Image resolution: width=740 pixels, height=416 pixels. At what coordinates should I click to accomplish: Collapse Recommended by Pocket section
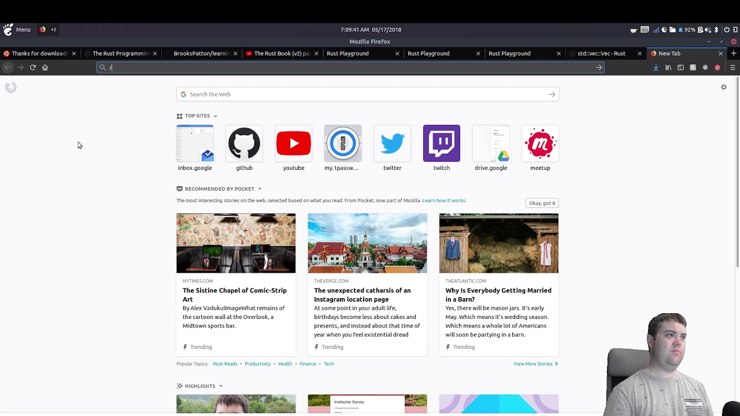(260, 189)
